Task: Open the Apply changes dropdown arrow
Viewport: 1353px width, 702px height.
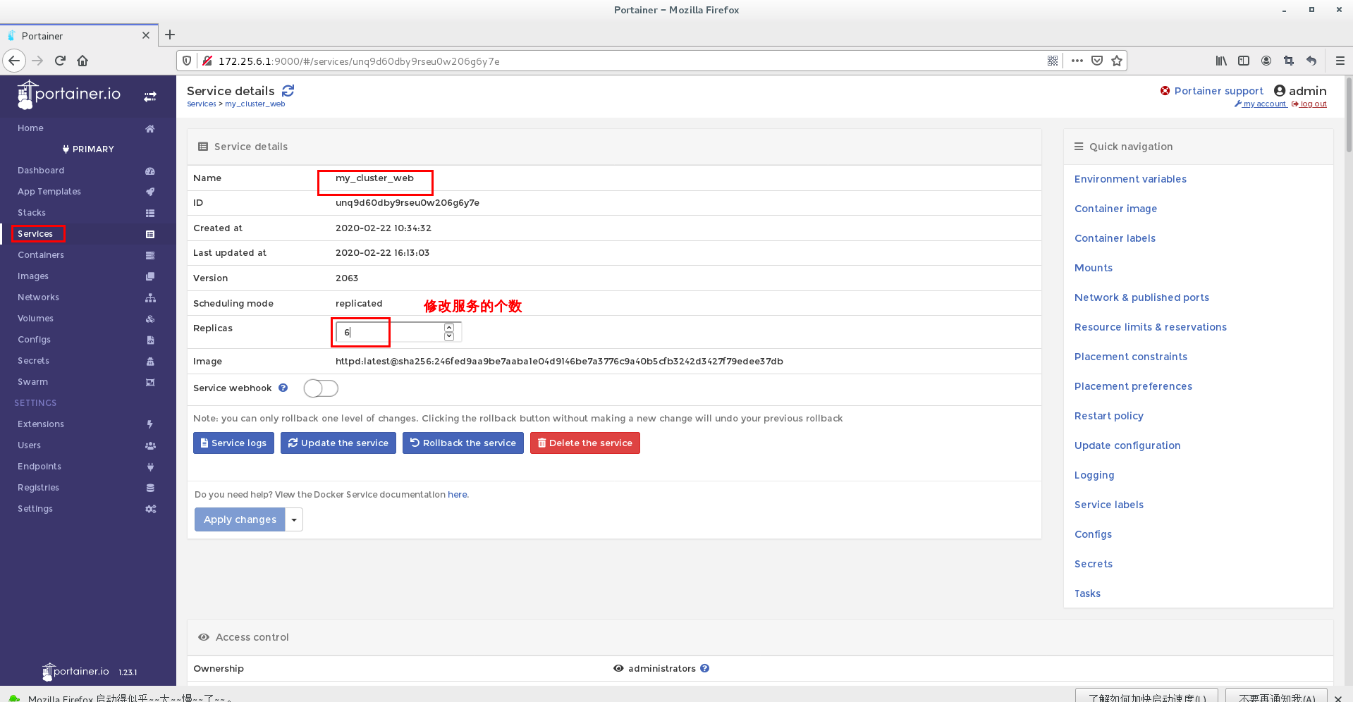Action: click(294, 519)
